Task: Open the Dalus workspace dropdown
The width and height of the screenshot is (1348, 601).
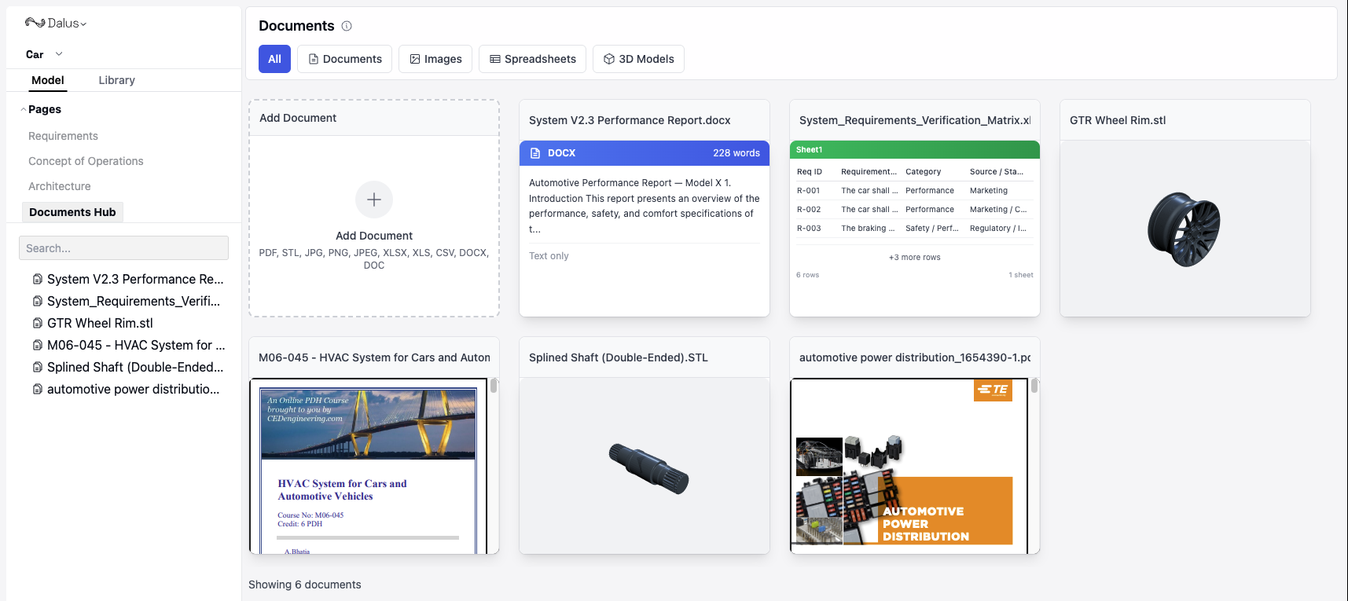Action: click(x=83, y=24)
